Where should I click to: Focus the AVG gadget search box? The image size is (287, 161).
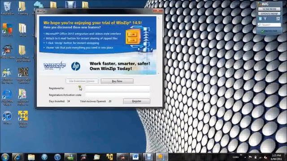tap(269, 25)
